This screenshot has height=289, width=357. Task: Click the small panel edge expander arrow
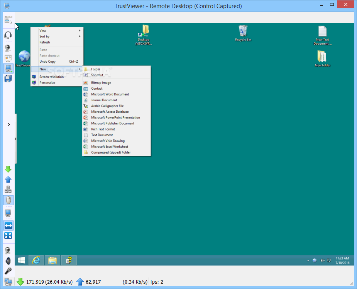(x=15, y=139)
